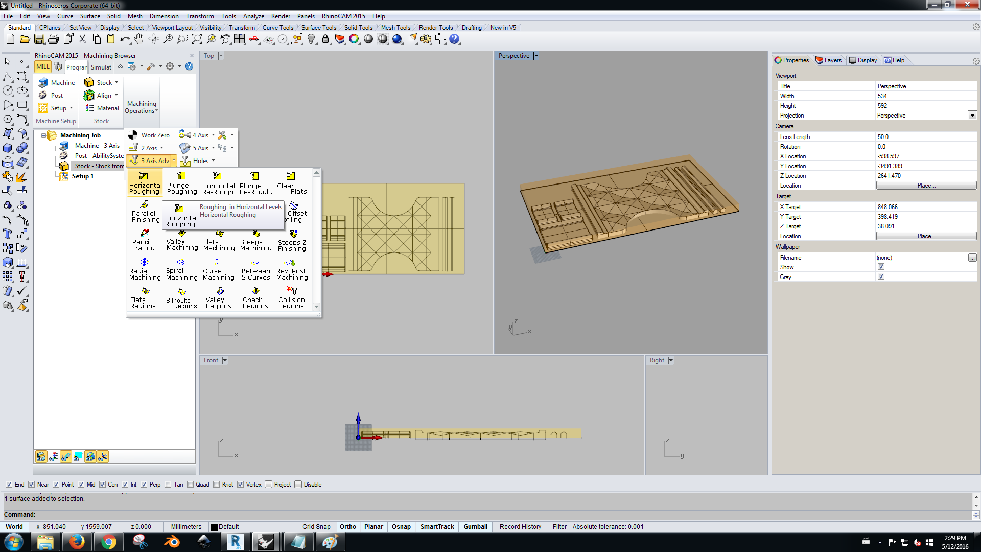This screenshot has height=552, width=981.
Task: Select Radial Machining operation
Action: click(145, 269)
